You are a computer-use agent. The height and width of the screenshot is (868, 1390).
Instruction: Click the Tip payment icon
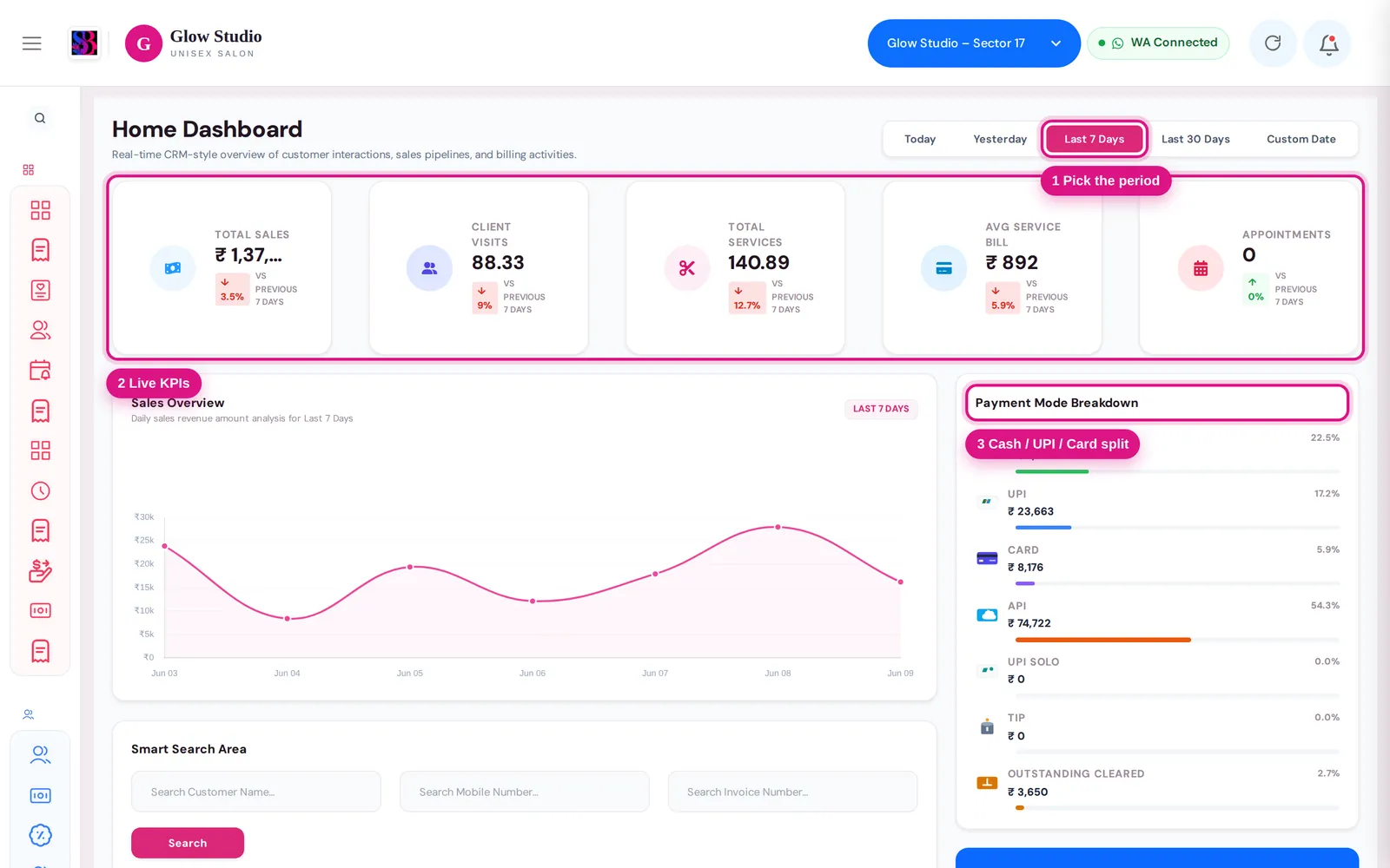[x=987, y=727]
